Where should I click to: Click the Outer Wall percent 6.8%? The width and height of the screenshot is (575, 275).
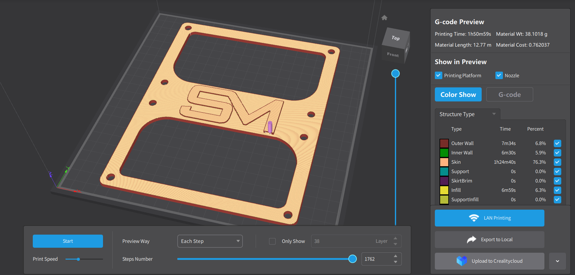point(540,143)
